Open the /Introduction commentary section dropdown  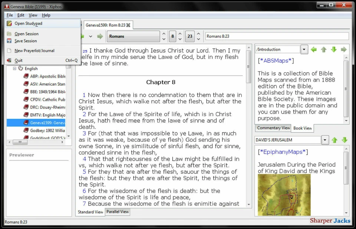(305, 49)
